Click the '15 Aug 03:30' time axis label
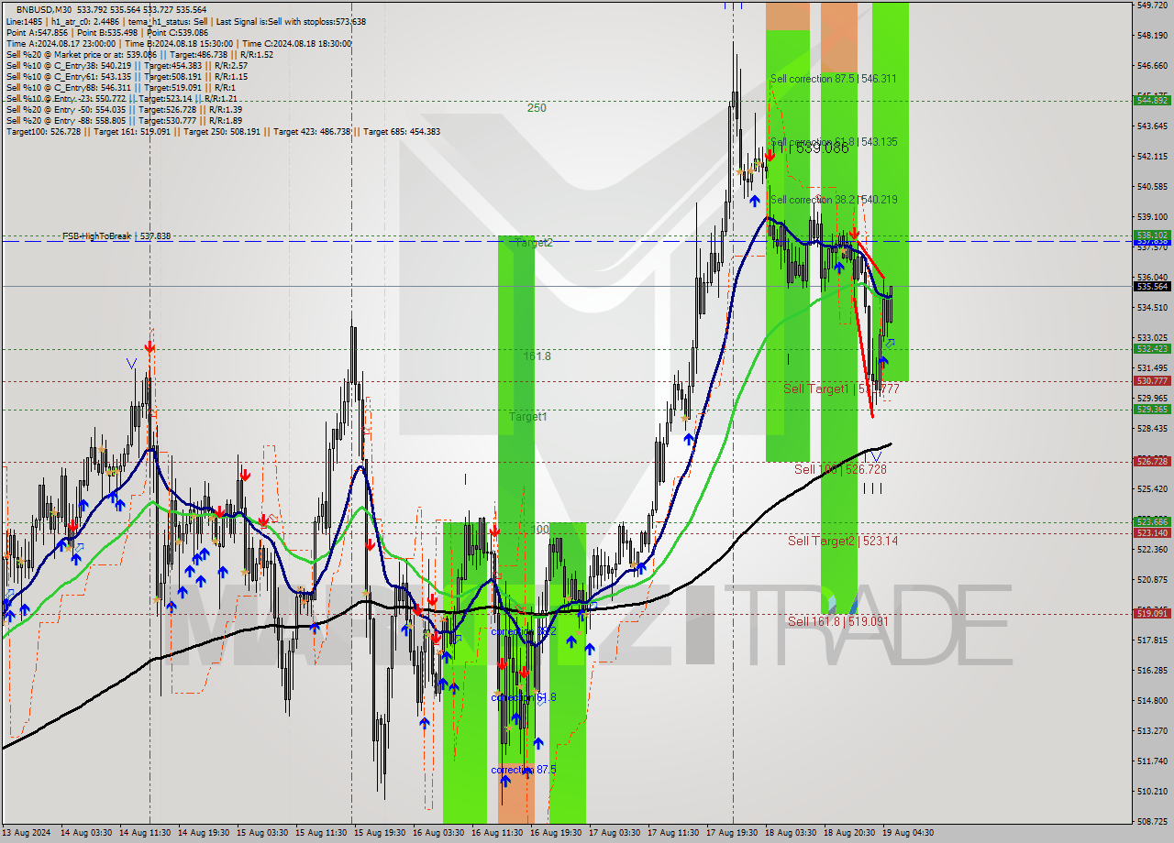Image resolution: width=1174 pixels, height=843 pixels. click(x=262, y=833)
